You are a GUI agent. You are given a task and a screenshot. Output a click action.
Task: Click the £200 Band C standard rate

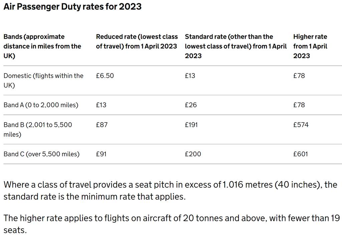click(x=193, y=154)
